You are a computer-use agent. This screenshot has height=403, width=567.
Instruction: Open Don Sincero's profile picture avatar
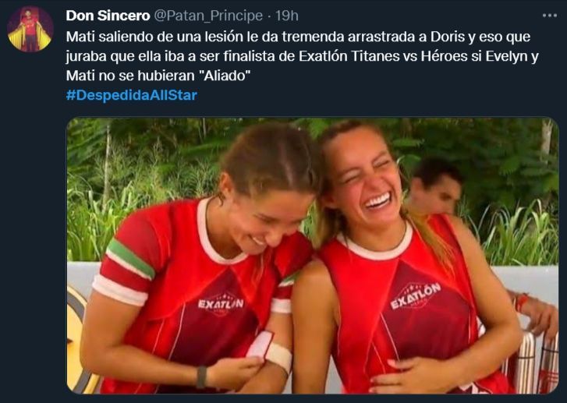coord(30,30)
